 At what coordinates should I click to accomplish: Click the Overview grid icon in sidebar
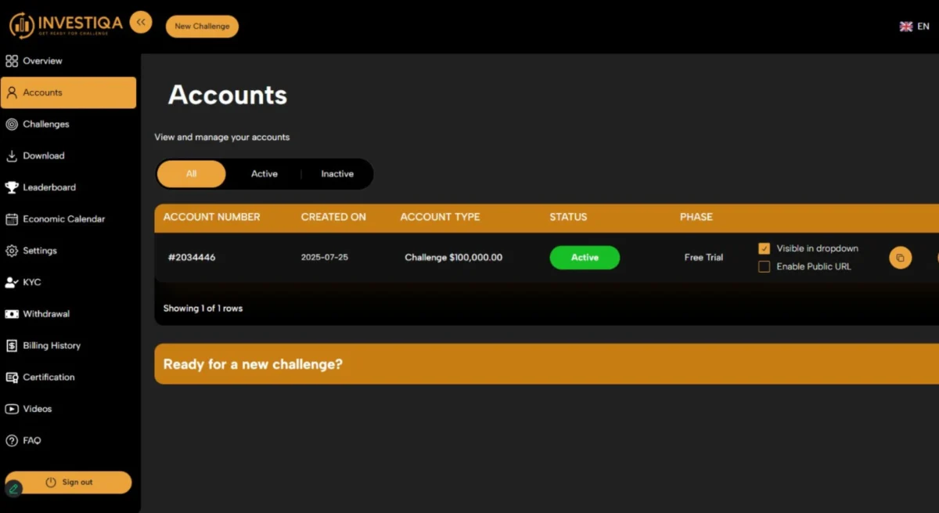point(12,61)
